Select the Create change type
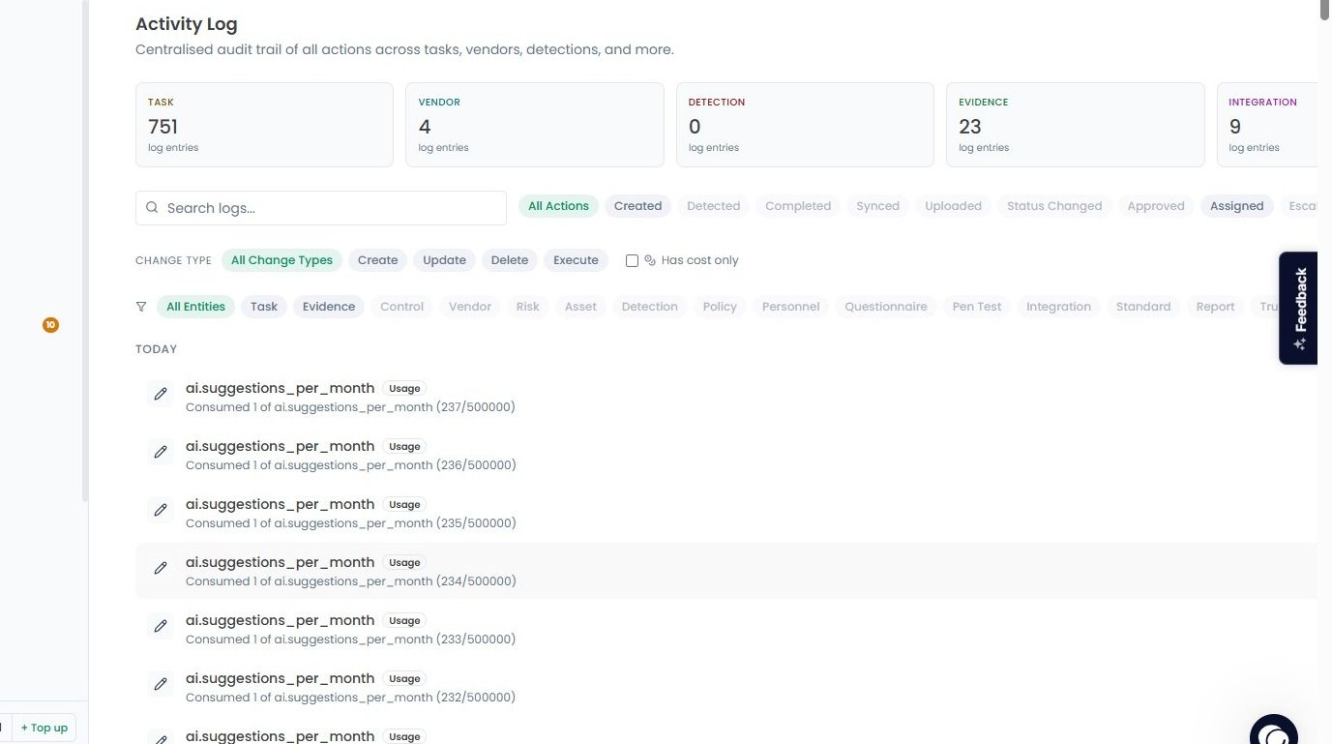 (x=377, y=260)
